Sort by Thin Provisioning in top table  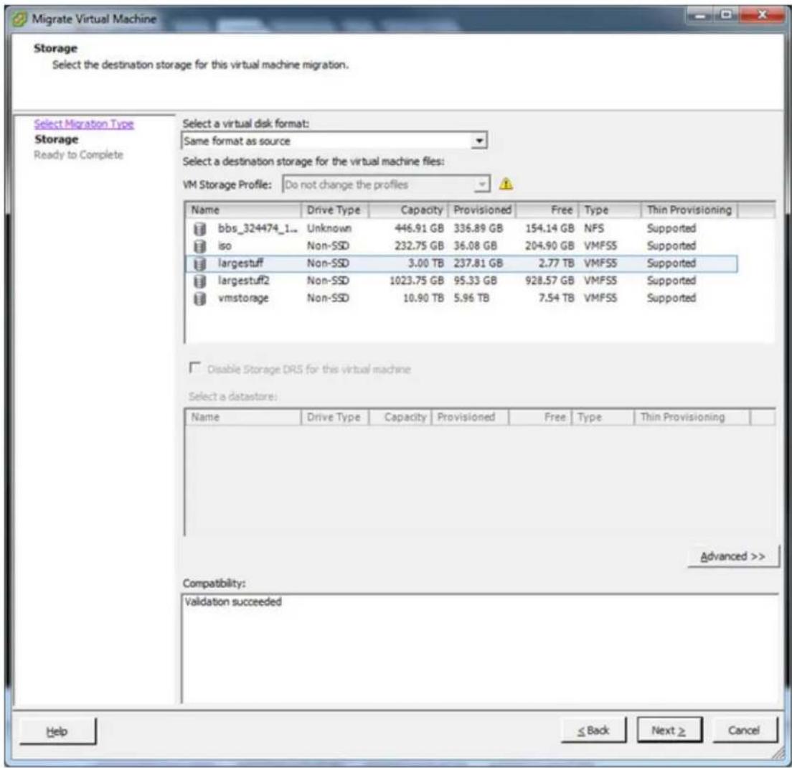coord(689,210)
